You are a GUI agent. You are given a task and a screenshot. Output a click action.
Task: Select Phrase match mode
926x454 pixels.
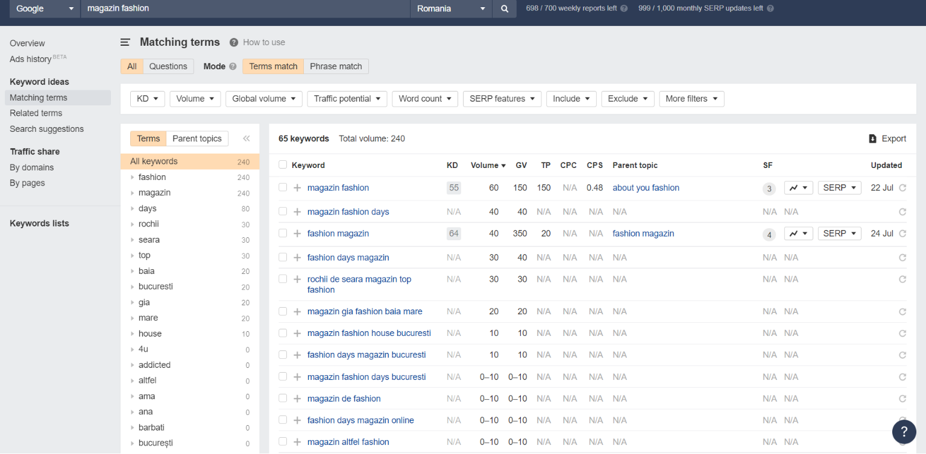point(336,66)
